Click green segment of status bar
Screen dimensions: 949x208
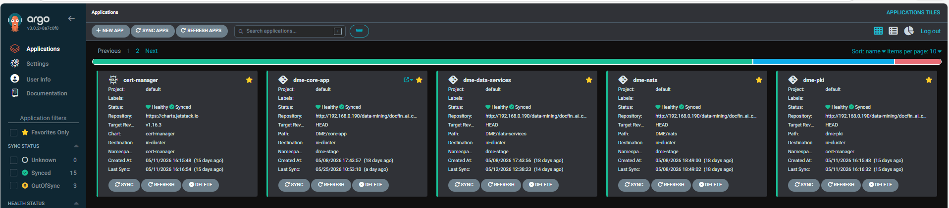pyautogui.click(x=422, y=62)
